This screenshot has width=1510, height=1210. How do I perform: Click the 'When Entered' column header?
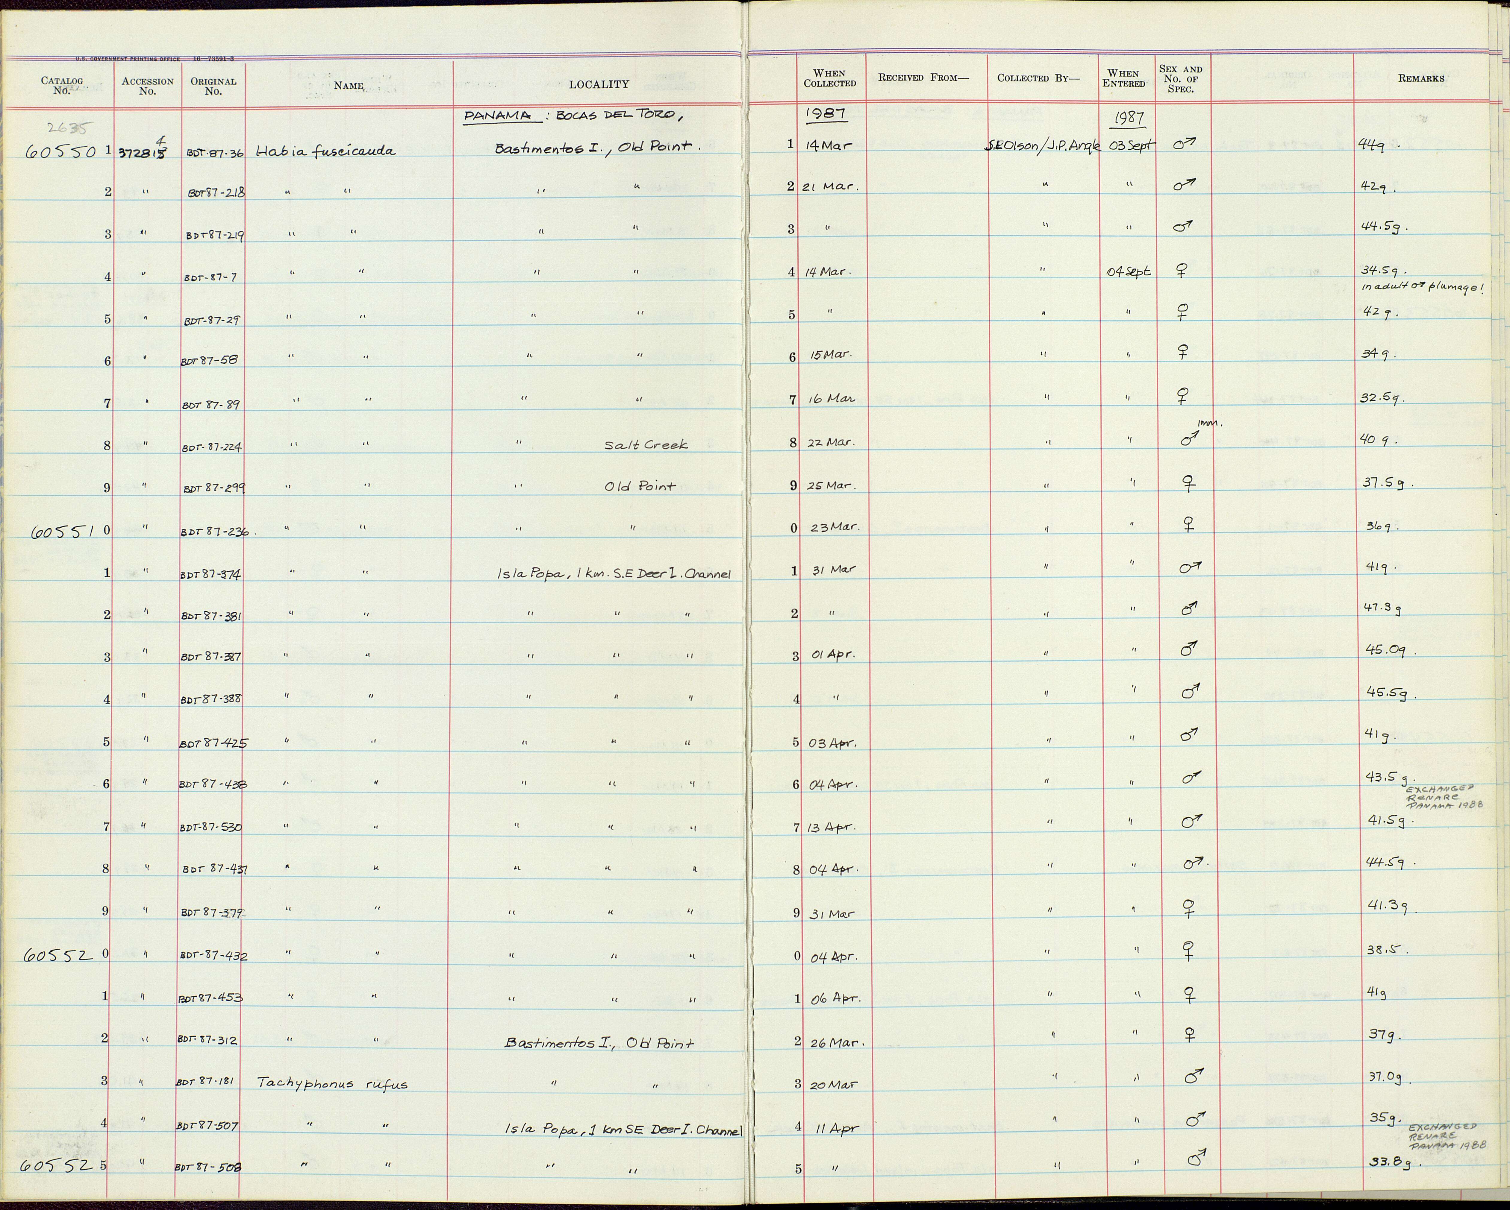click(x=1123, y=78)
